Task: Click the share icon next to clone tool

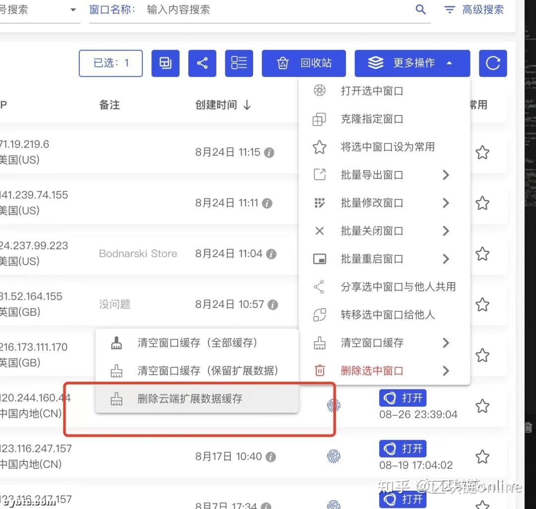Action: tap(202, 63)
